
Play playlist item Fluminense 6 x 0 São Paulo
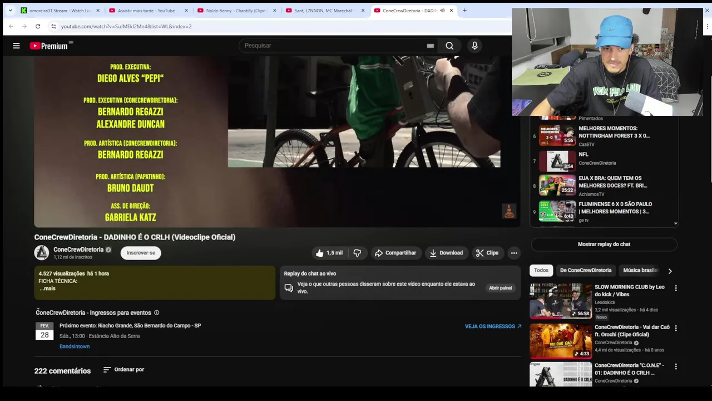pyautogui.click(x=604, y=212)
